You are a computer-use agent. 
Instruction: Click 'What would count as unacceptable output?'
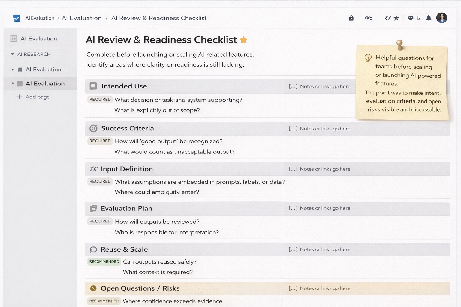click(x=174, y=152)
